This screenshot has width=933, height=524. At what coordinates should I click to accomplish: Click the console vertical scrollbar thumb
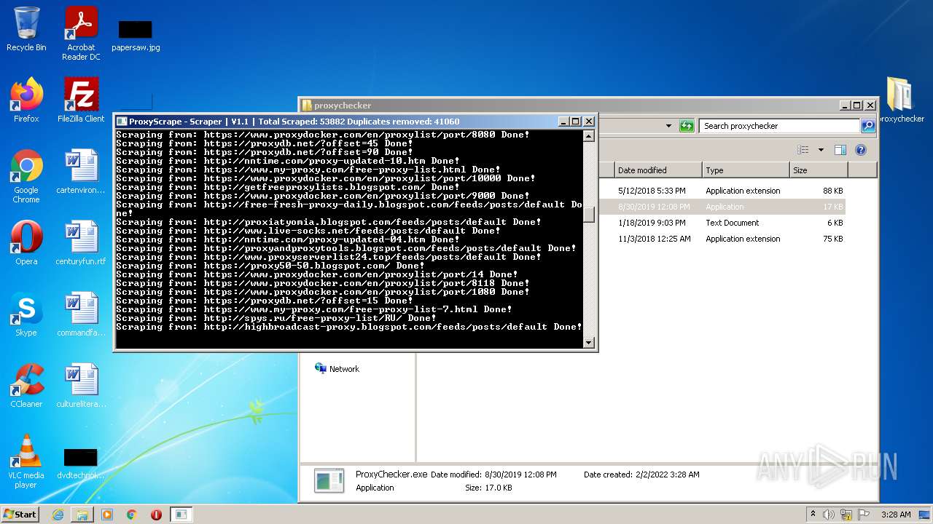pos(589,213)
